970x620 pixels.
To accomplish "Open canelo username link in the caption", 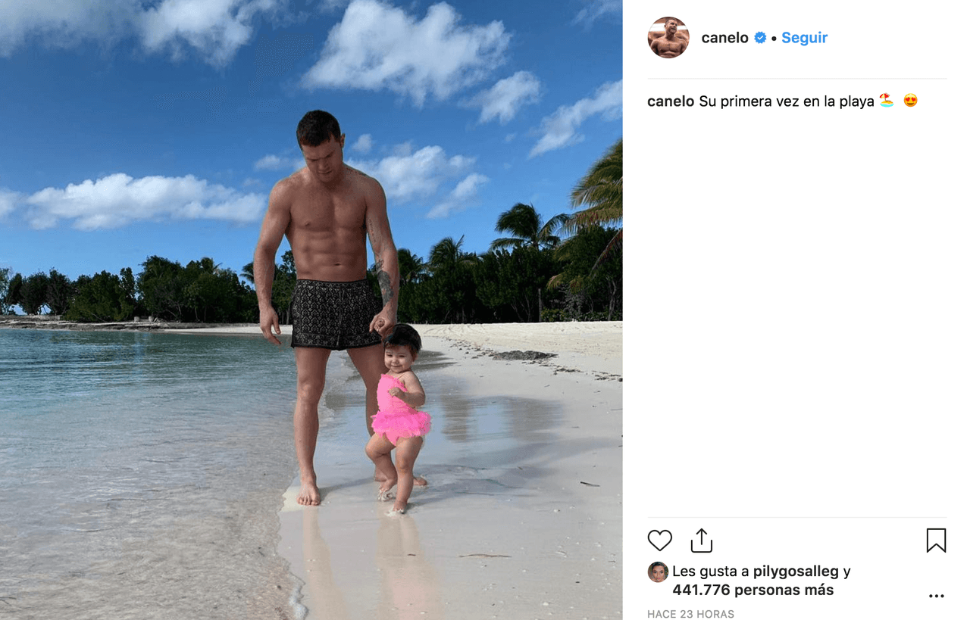I will point(671,101).
